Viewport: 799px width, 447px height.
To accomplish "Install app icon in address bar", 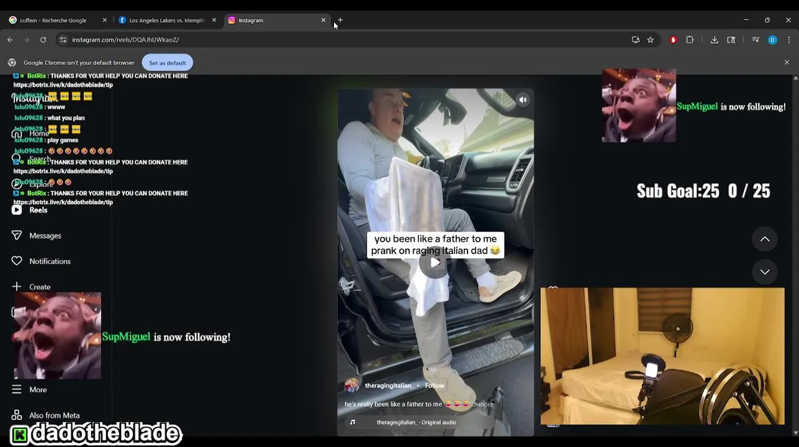I will (x=636, y=40).
